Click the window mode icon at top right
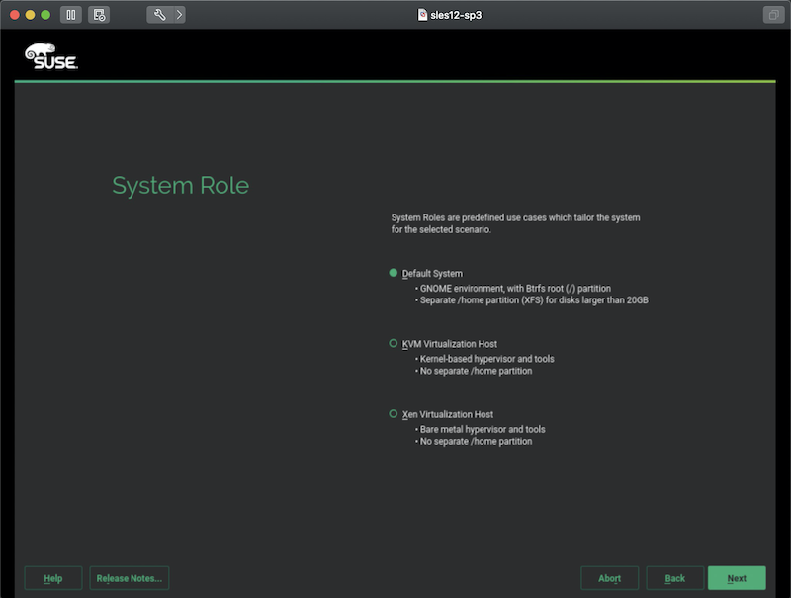The width and height of the screenshot is (791, 598). tap(772, 15)
